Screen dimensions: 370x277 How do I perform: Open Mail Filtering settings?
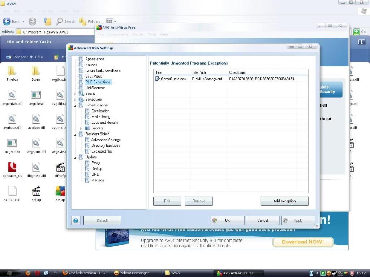point(101,116)
